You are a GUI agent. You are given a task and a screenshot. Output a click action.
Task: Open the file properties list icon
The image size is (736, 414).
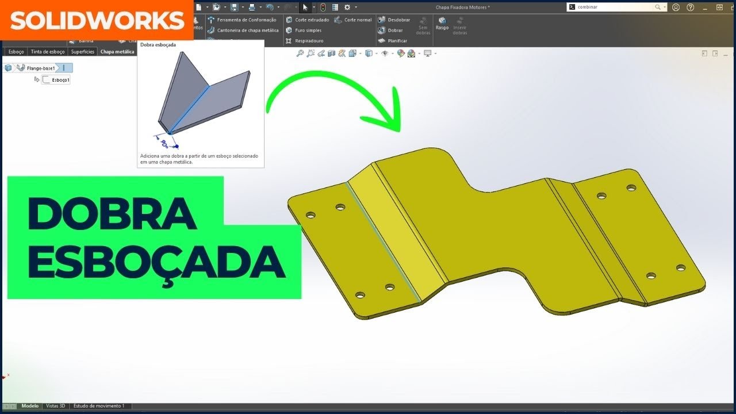point(335,7)
